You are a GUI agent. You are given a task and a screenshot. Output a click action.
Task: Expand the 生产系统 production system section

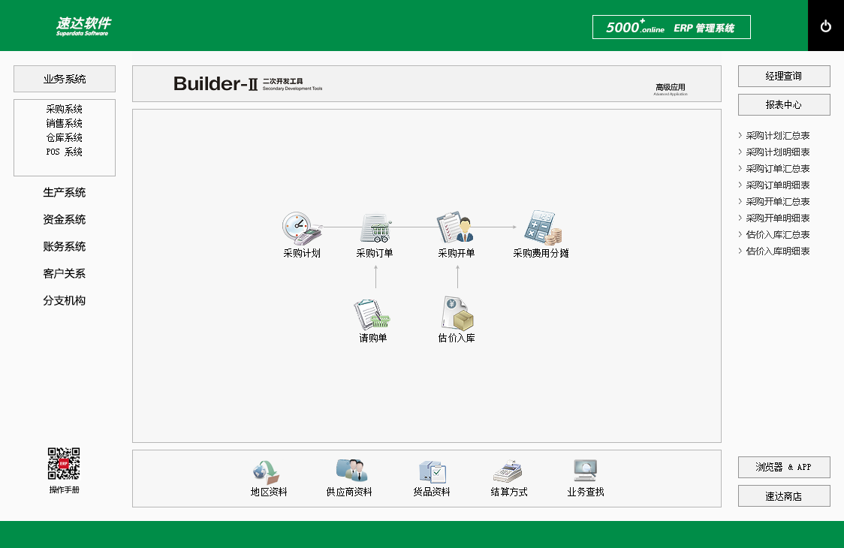click(x=65, y=193)
